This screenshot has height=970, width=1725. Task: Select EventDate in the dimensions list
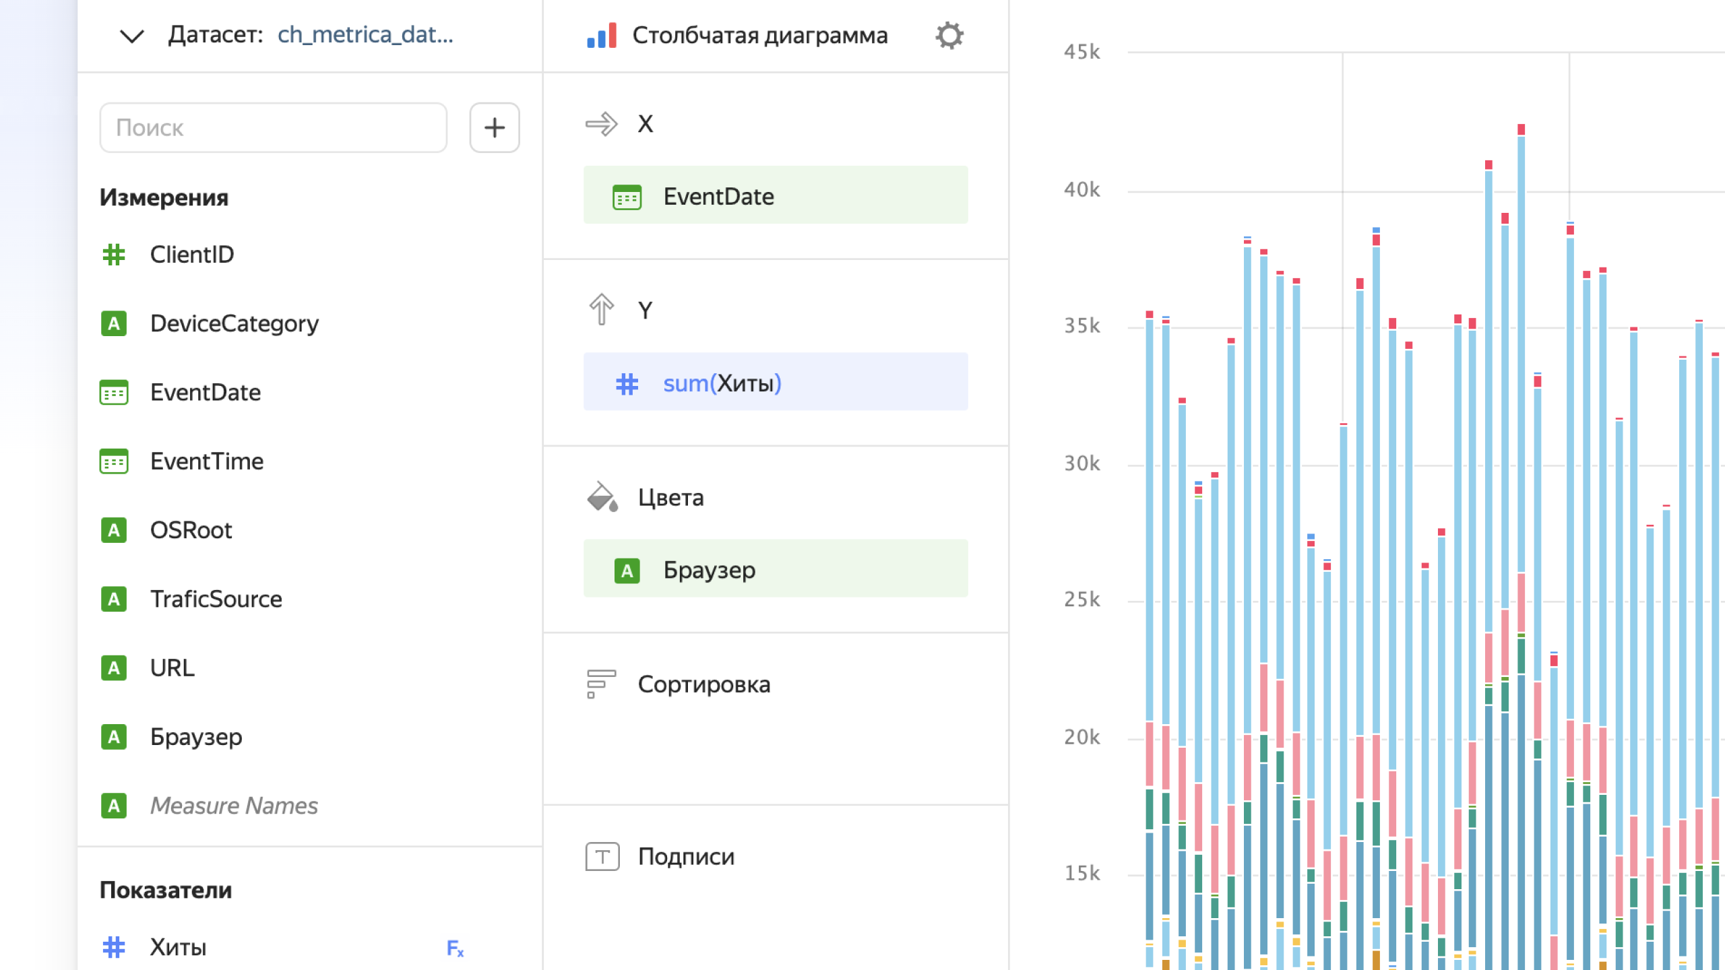205,393
